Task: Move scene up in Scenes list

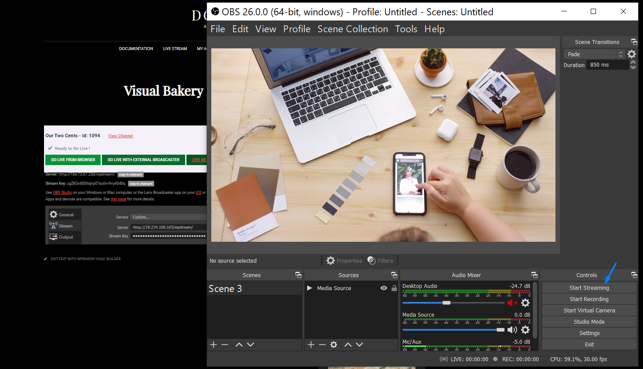Action: coord(239,345)
